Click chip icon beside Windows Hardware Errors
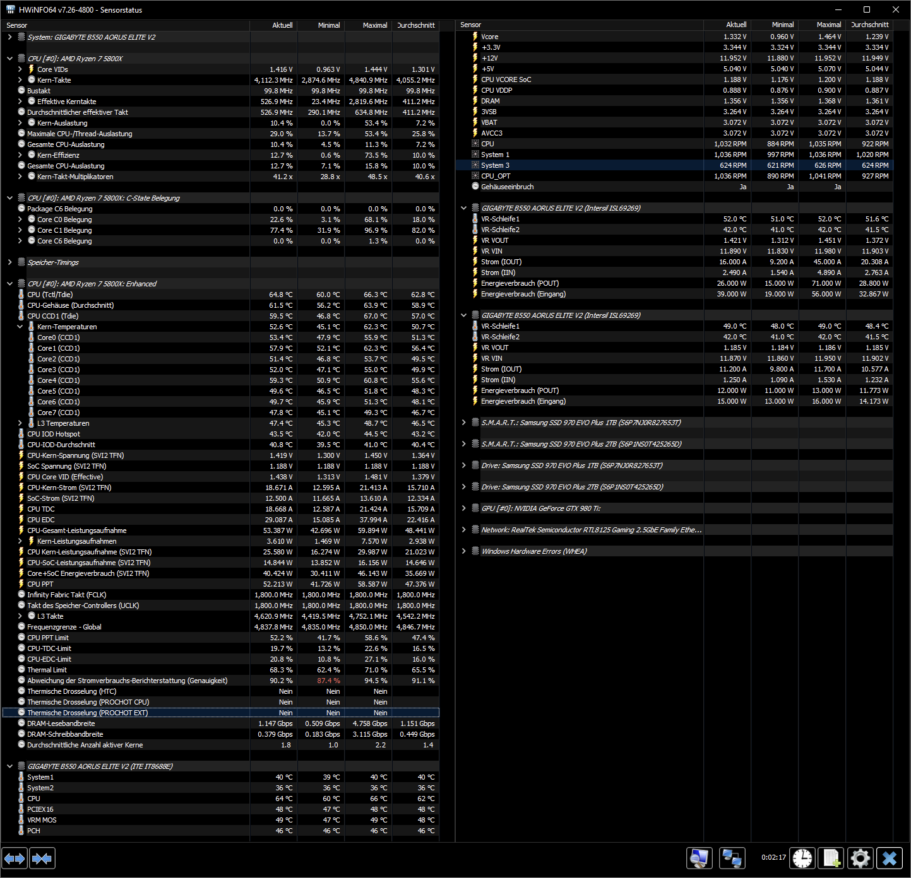The image size is (911, 878). click(x=475, y=551)
